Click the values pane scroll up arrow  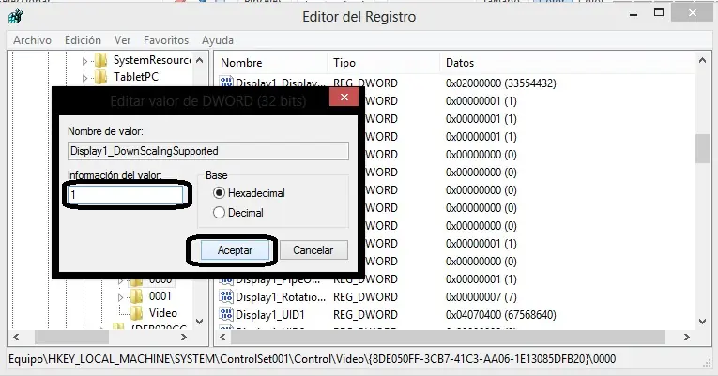pos(702,60)
